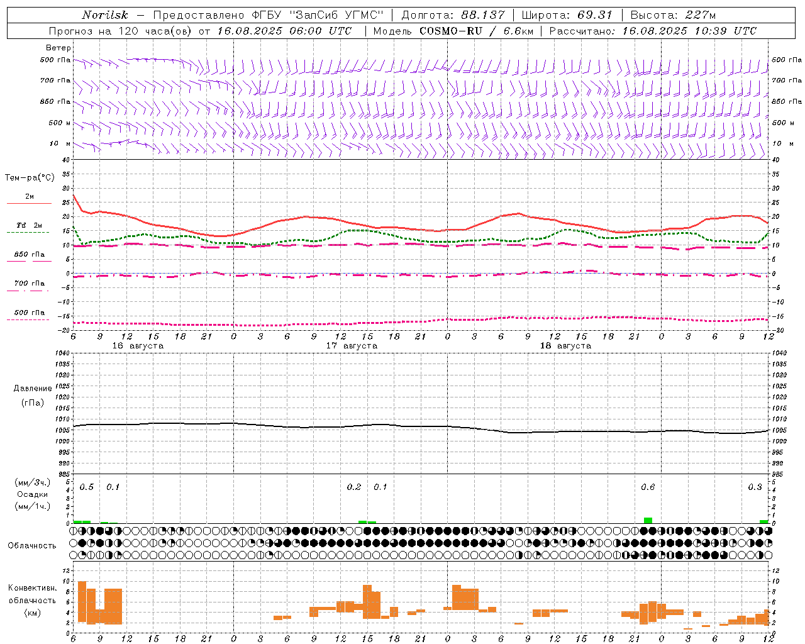Click the '700 гПа' temperature legend entry
This screenshot has width=805, height=644.
30,283
